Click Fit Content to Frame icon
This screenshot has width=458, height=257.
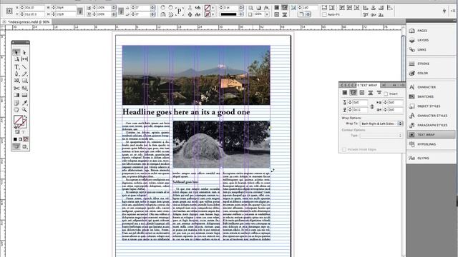click(342, 8)
